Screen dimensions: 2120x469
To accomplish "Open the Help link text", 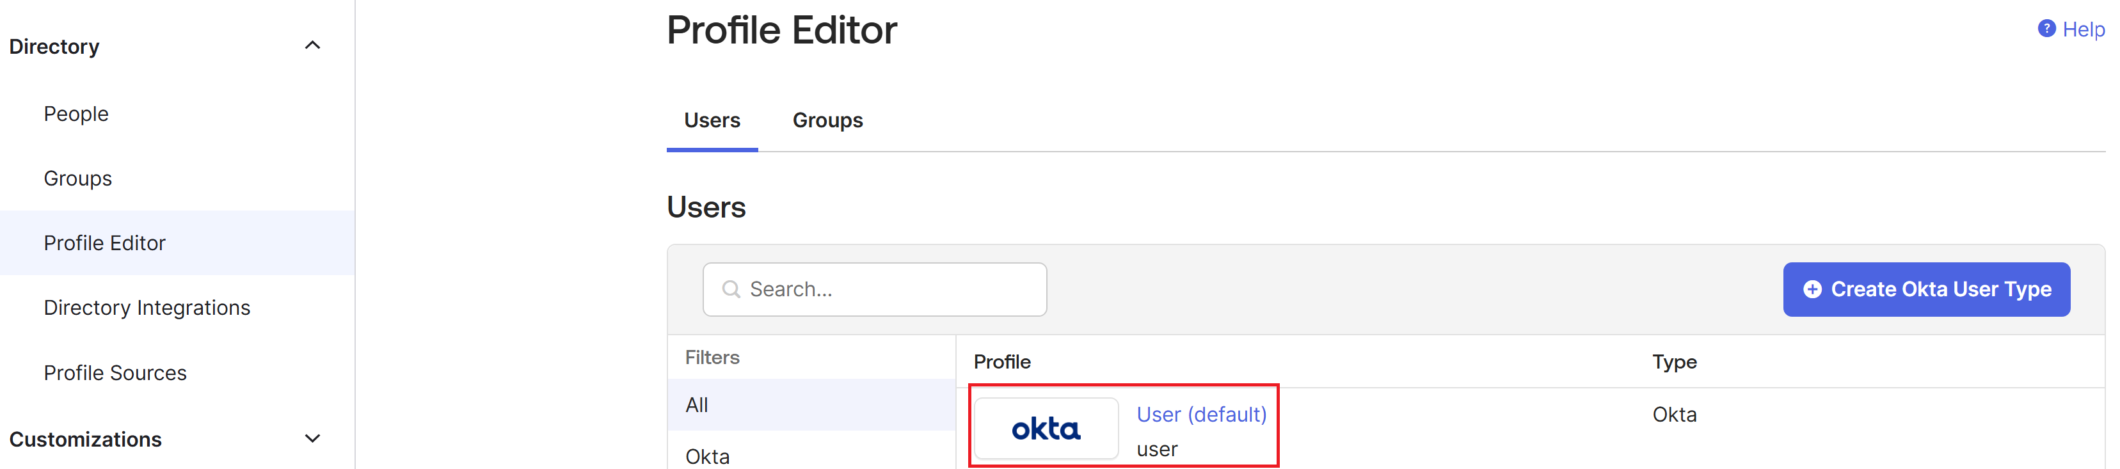I will (x=2083, y=29).
